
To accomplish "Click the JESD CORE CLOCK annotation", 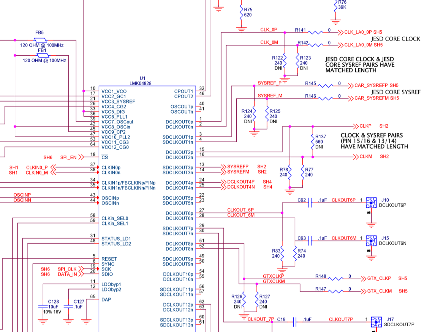I will (x=396, y=39).
